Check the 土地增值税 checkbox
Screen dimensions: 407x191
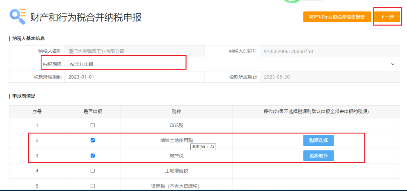(93, 171)
